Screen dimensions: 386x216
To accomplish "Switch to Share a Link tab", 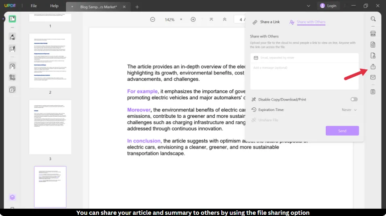I will click(266, 22).
